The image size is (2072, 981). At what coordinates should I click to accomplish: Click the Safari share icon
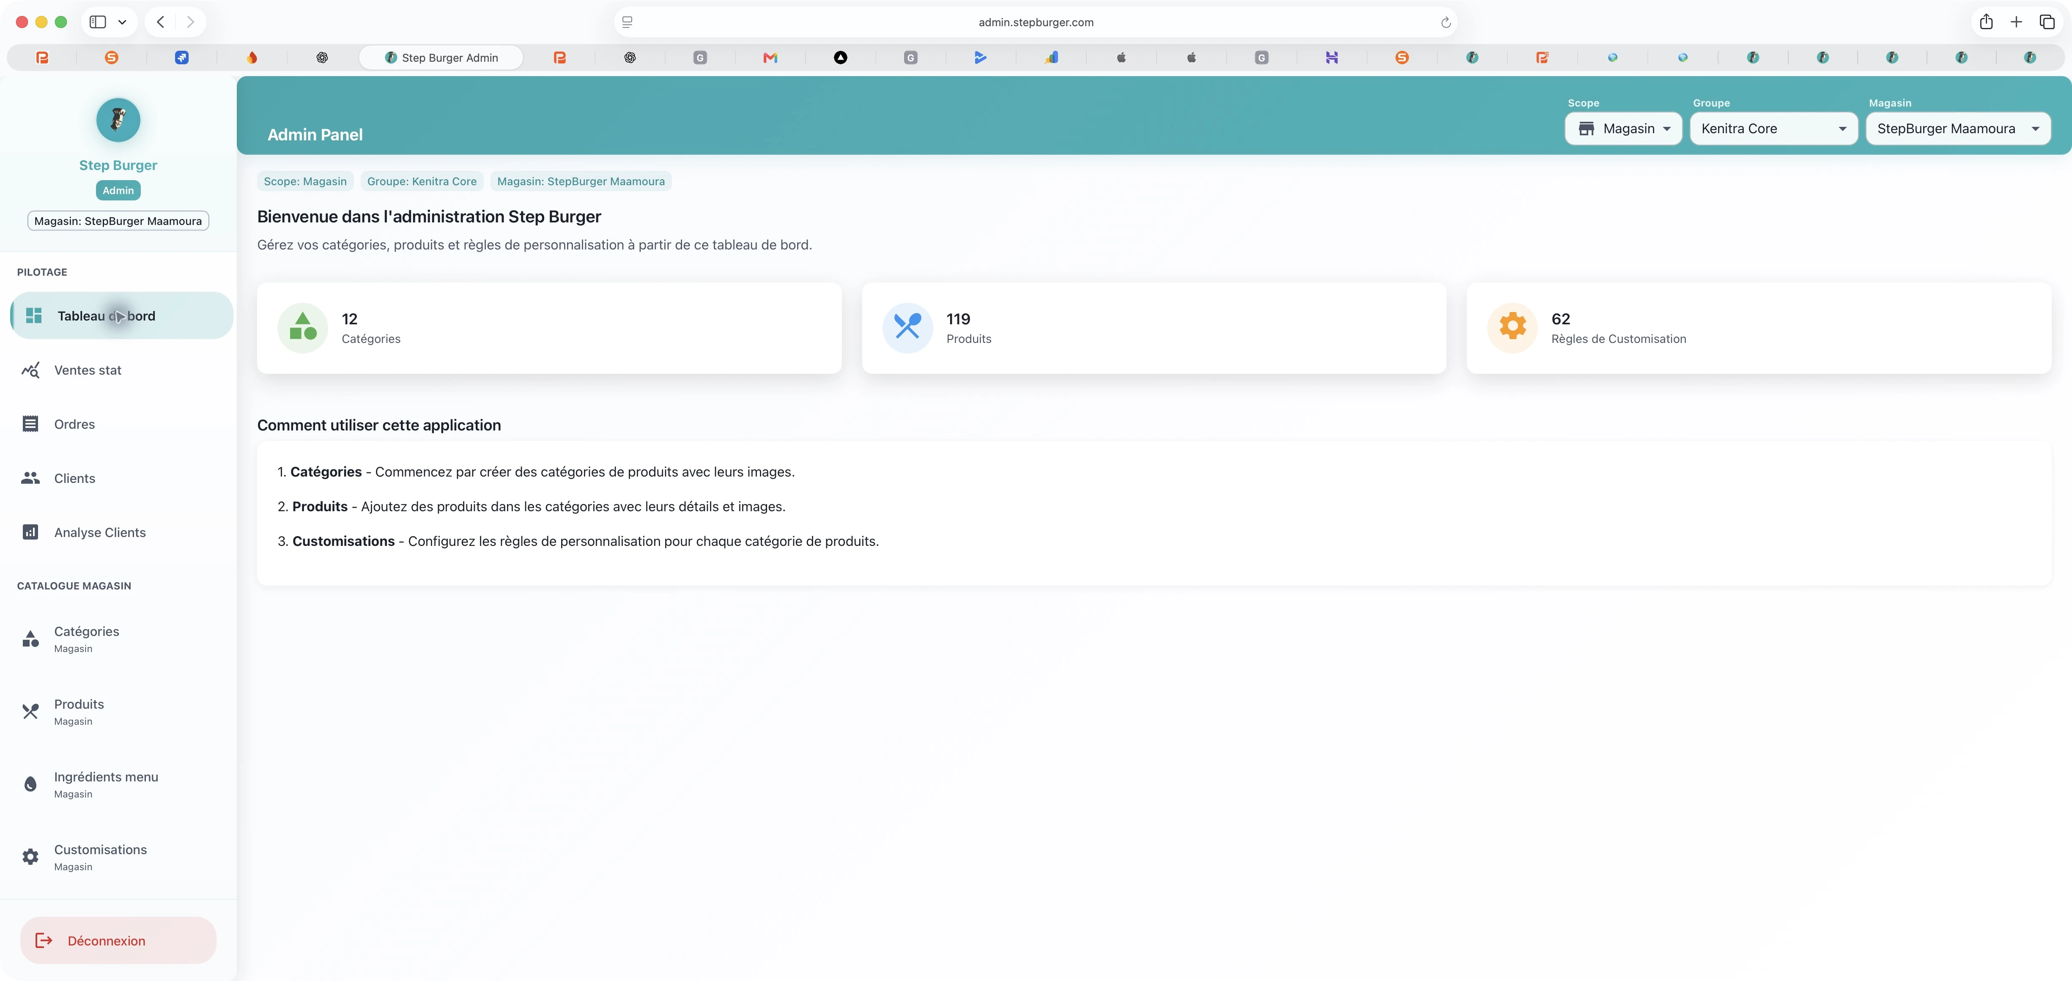[1986, 22]
